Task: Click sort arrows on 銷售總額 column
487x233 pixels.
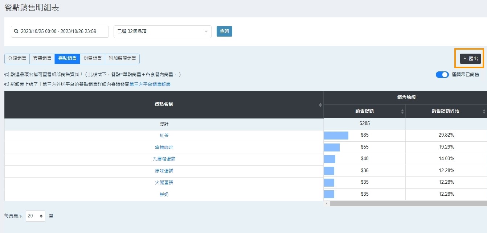Action: [x=402, y=111]
